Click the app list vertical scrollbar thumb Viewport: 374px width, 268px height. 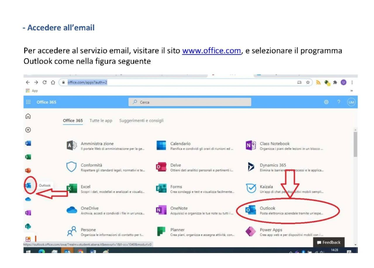(355, 145)
